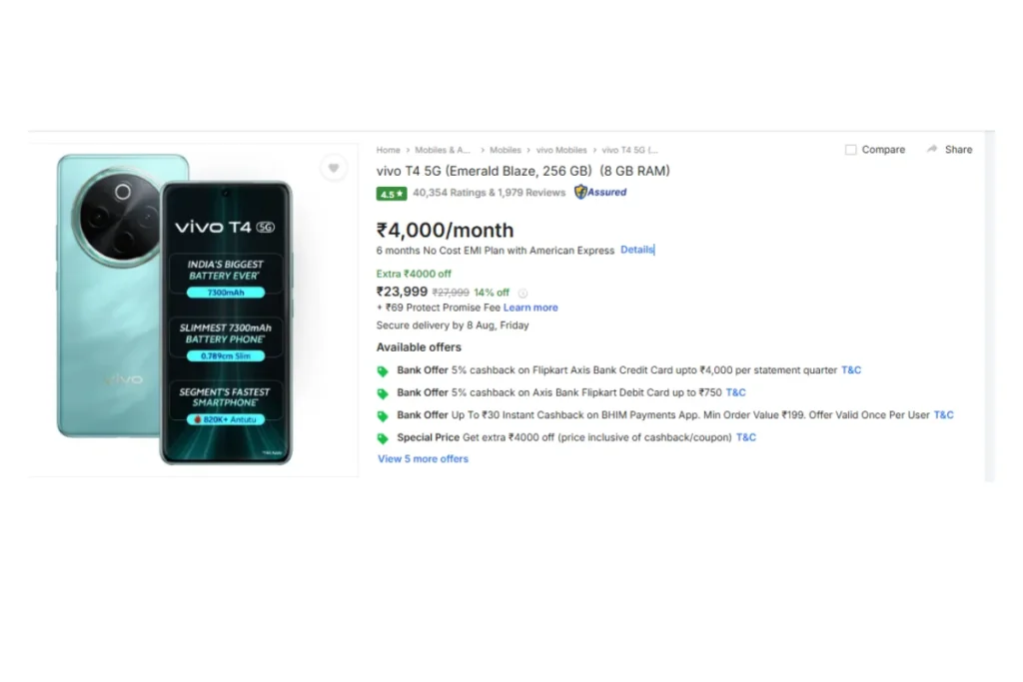Viewport: 1023px width, 682px height.
Task: Add phone to wishlist with heart icon
Action: click(334, 168)
